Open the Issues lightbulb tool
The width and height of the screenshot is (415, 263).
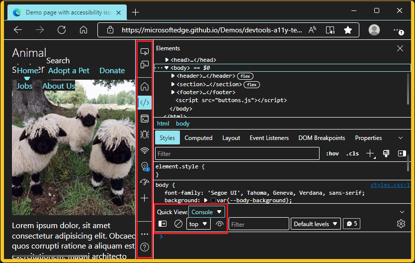(145, 166)
